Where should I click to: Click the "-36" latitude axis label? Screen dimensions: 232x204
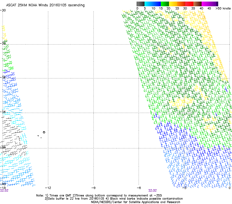click(x=3, y=112)
